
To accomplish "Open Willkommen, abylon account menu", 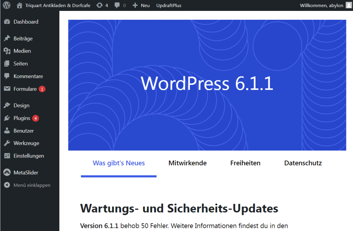I will [322, 5].
